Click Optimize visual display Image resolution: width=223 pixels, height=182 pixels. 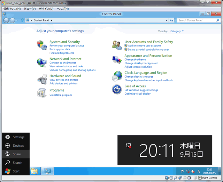pyautogui.click(x=137, y=94)
